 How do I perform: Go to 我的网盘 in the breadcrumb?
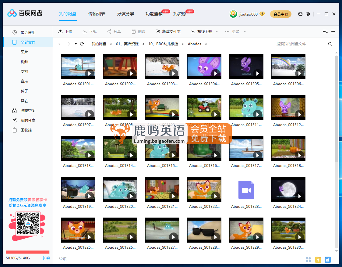[99, 44]
